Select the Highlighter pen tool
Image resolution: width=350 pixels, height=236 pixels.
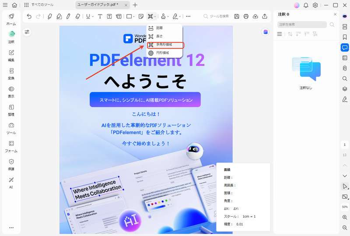(50, 16)
